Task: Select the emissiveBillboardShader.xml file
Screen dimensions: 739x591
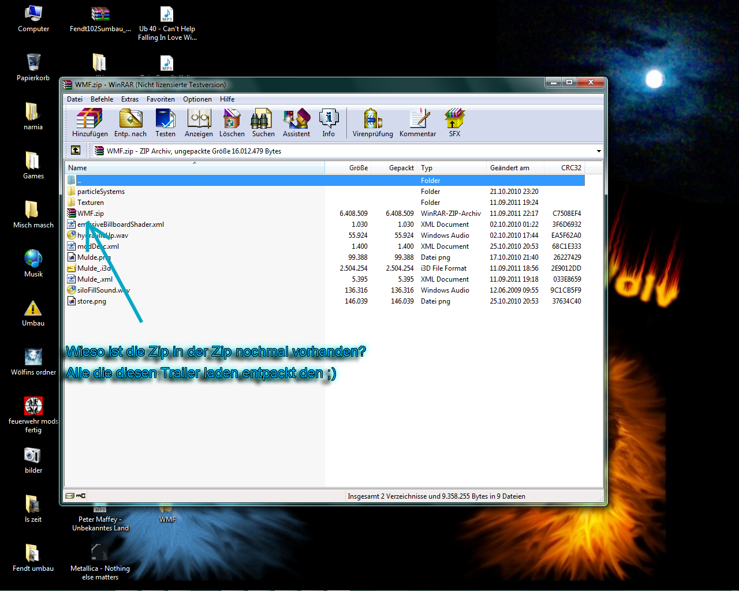Action: click(x=325, y=225)
